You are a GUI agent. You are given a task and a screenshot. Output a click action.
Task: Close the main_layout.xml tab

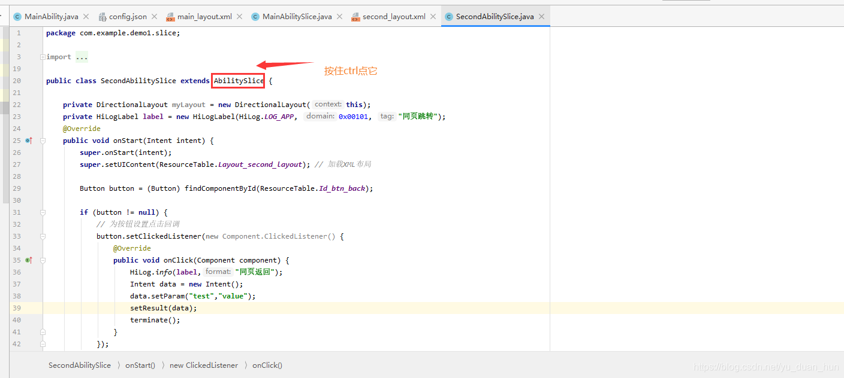[x=240, y=17]
